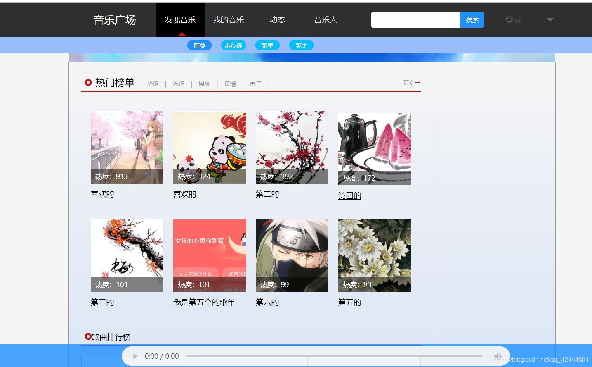Click 更多 to view more charts

coord(411,83)
